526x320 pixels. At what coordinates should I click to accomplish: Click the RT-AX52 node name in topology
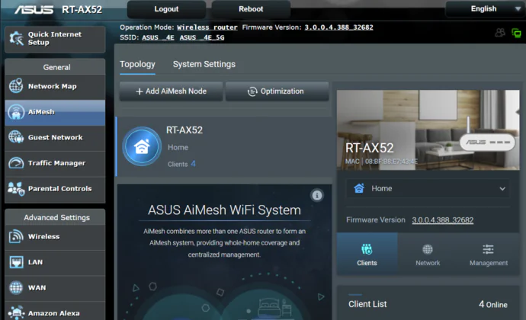[x=184, y=130]
